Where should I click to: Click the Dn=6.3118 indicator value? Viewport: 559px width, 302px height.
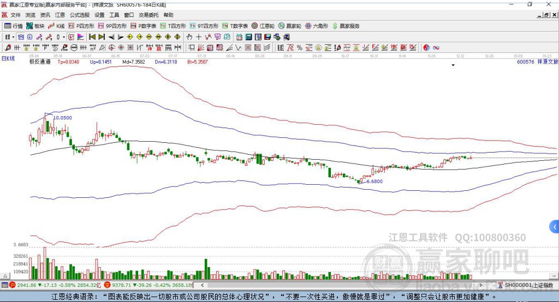click(166, 62)
